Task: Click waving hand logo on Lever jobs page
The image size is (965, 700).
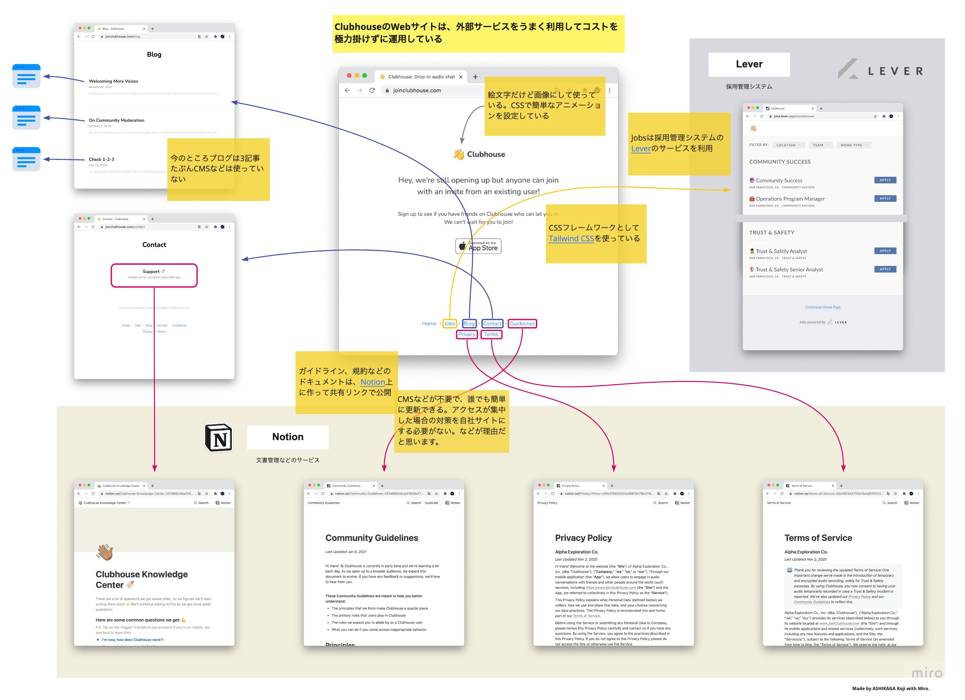Action: [x=753, y=128]
